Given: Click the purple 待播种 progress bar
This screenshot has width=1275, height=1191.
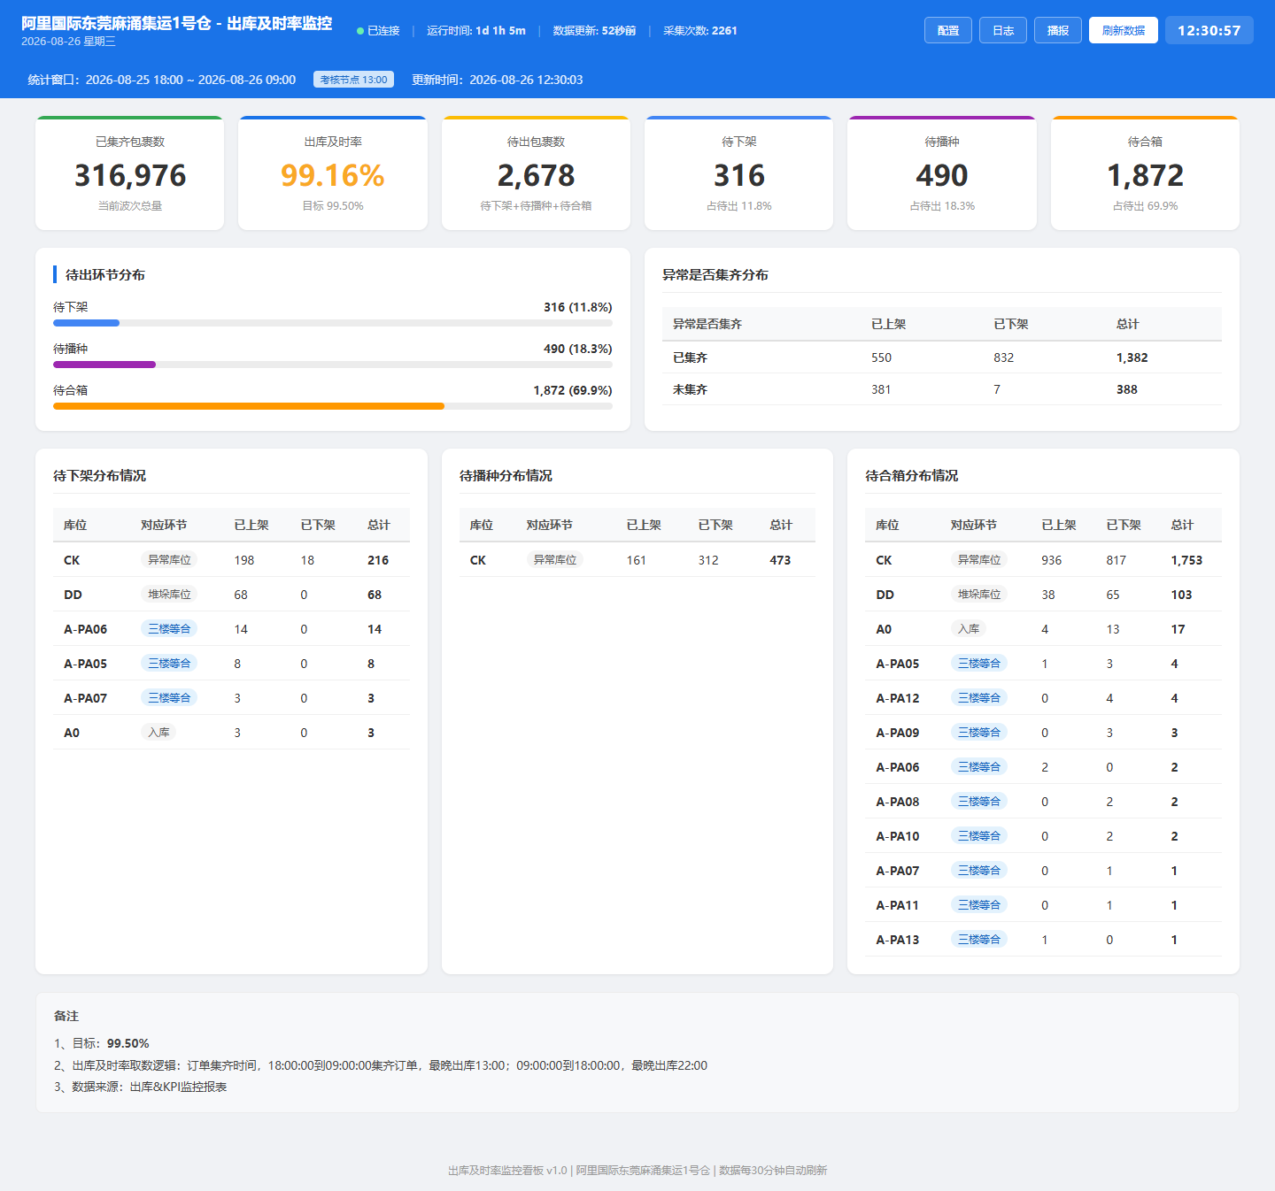Looking at the screenshot, I should (104, 365).
